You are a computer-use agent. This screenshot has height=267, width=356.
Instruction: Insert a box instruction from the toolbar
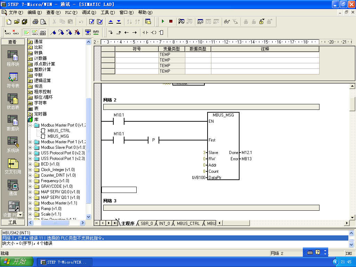tap(161, 32)
